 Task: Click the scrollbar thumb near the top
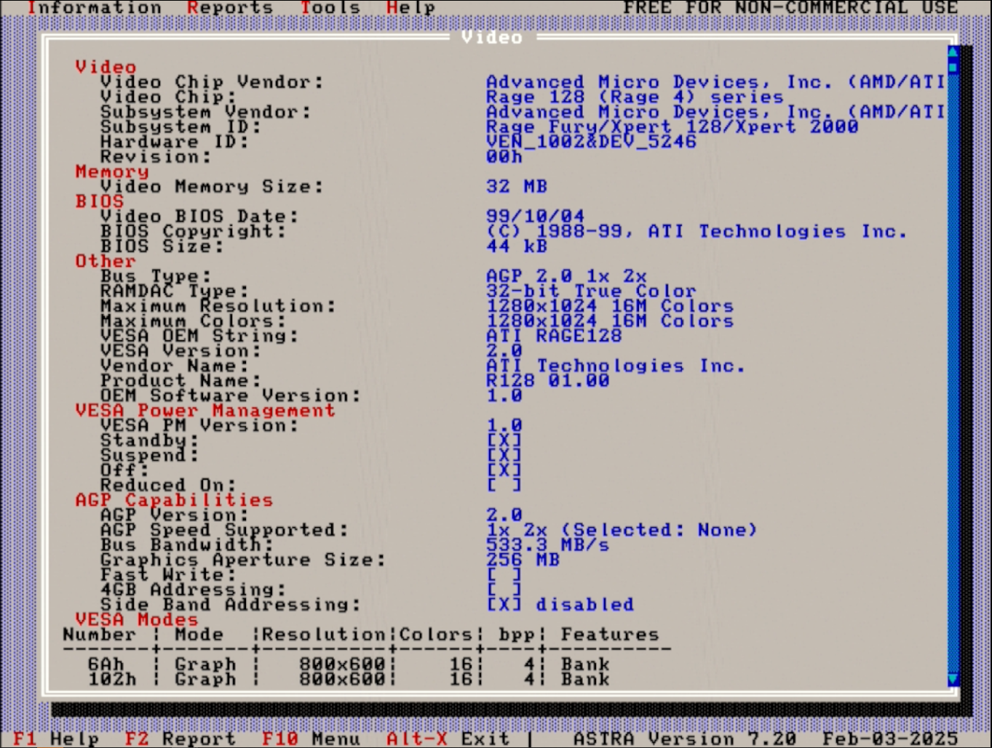[953, 68]
